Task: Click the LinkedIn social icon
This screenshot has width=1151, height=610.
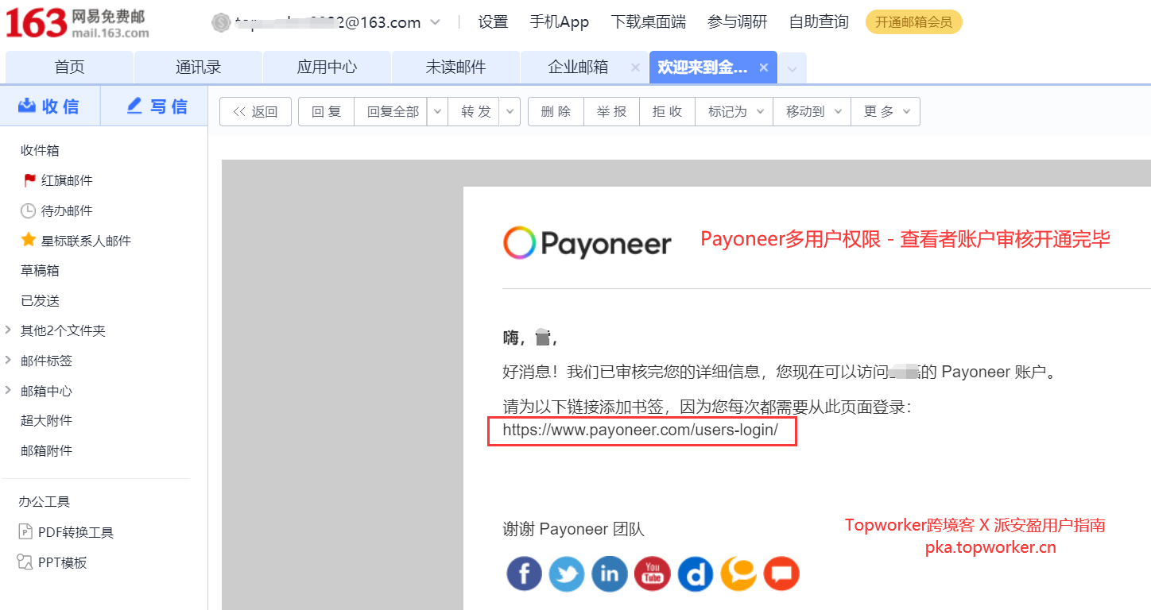Action: pyautogui.click(x=610, y=573)
